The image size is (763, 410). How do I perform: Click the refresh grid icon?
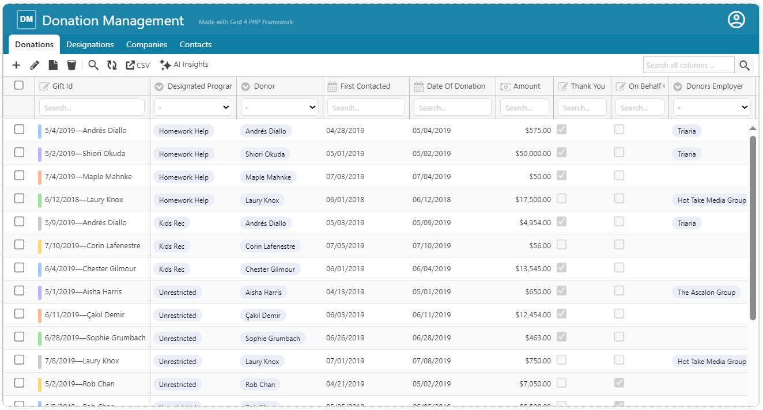click(112, 65)
